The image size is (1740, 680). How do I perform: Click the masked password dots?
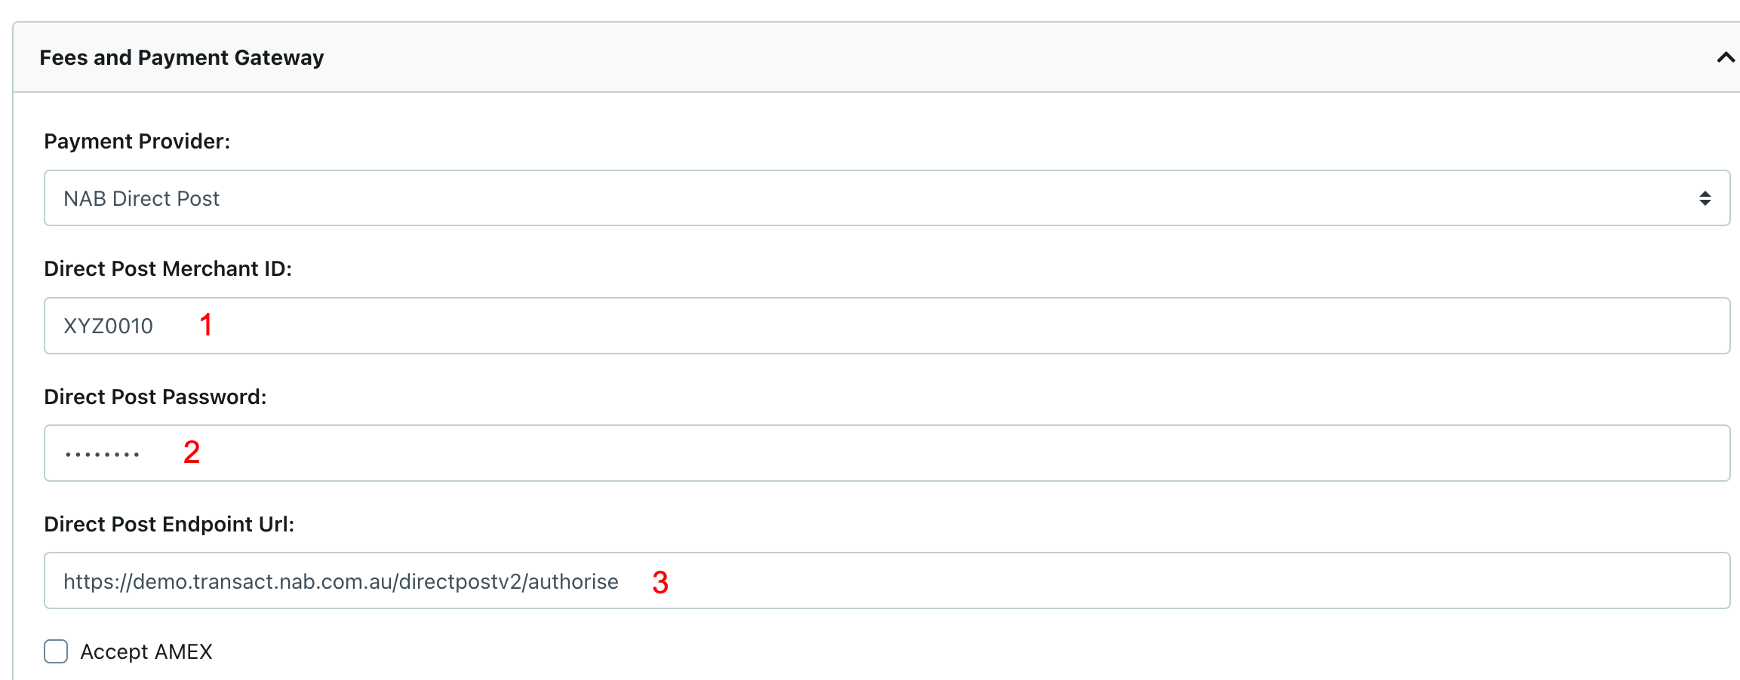coord(102,454)
